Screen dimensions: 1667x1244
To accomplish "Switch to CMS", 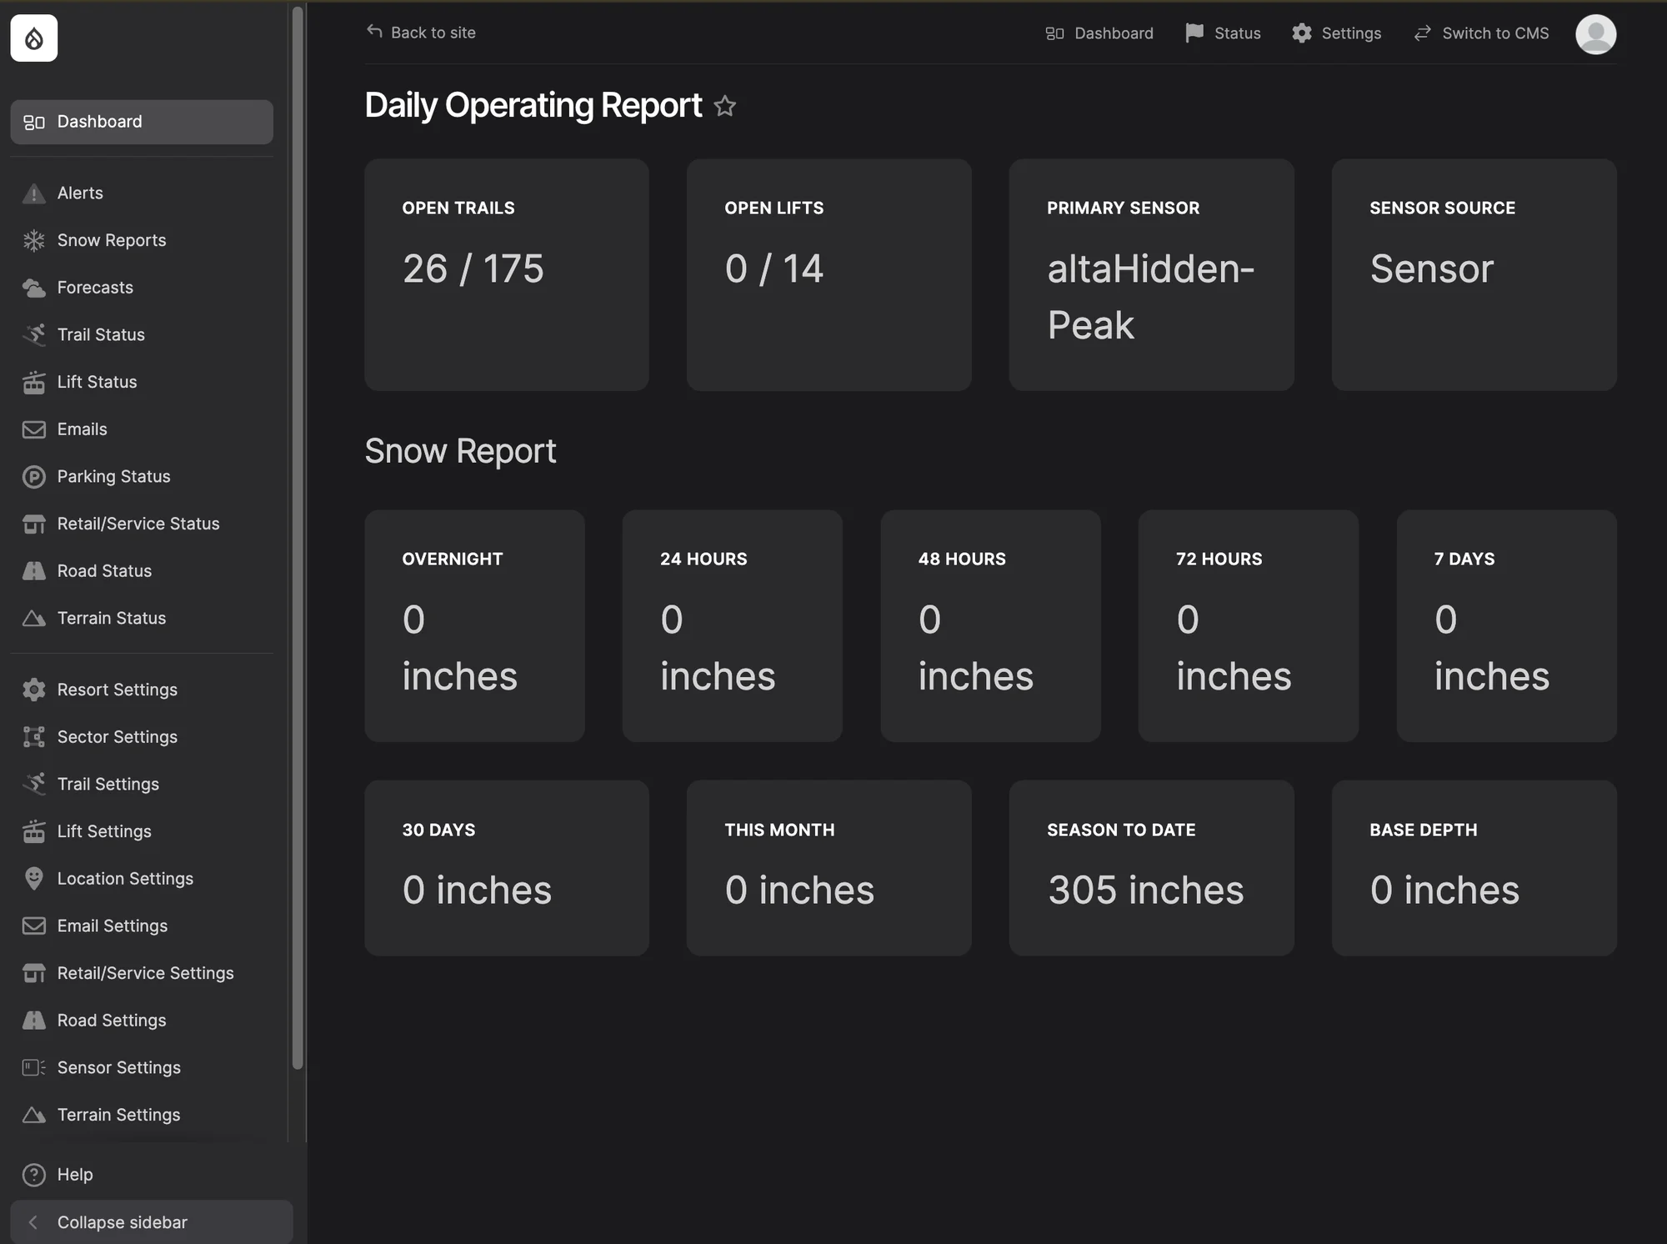I will (1481, 33).
